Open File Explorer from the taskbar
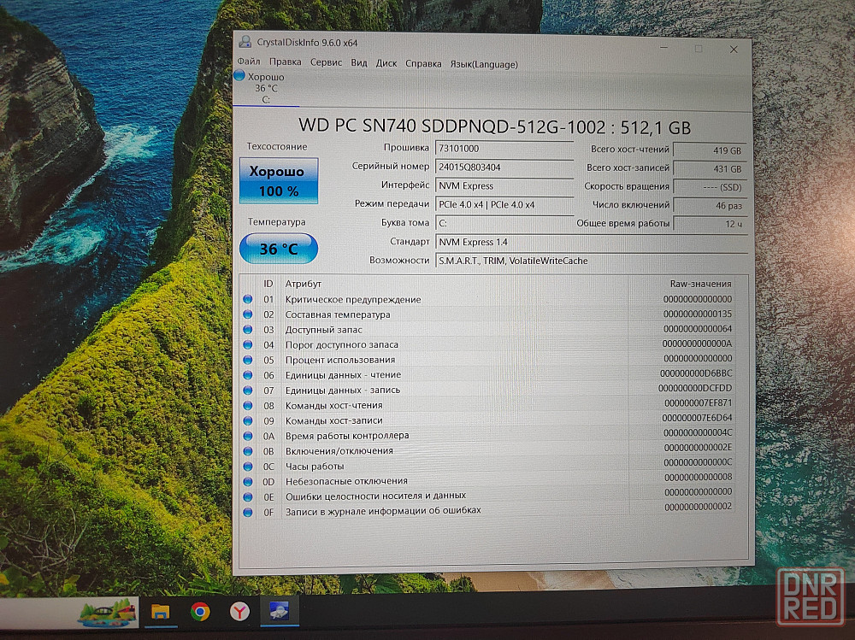 coord(161,612)
